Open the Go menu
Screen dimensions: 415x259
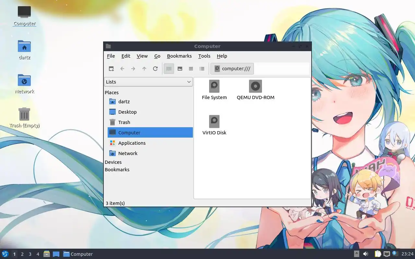pyautogui.click(x=157, y=56)
